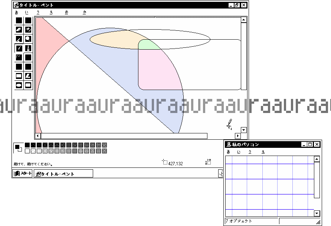The width and height of the screenshot is (331, 226).
Task: Select the Ellipse shape tool
Action: pos(19,85)
